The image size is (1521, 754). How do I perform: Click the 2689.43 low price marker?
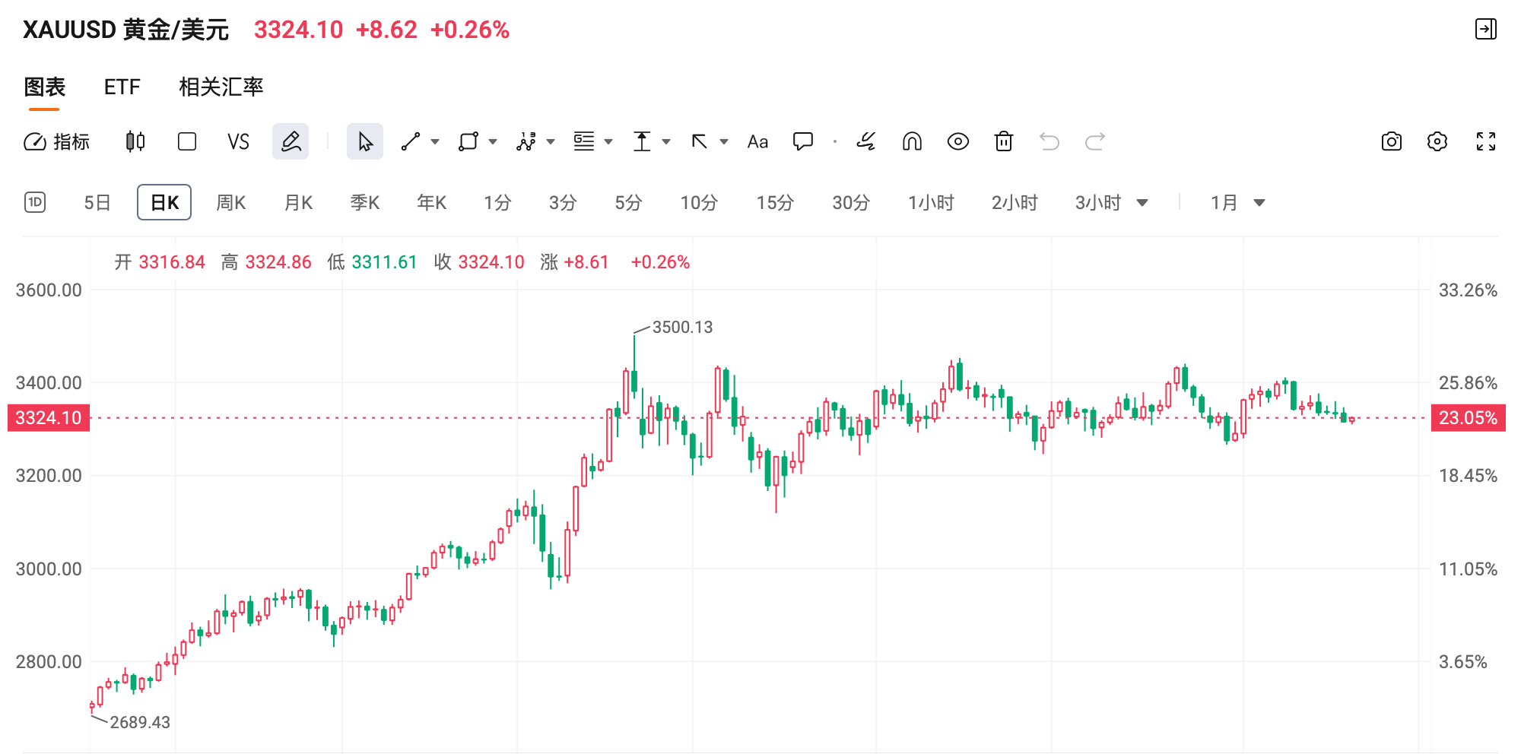point(140,723)
